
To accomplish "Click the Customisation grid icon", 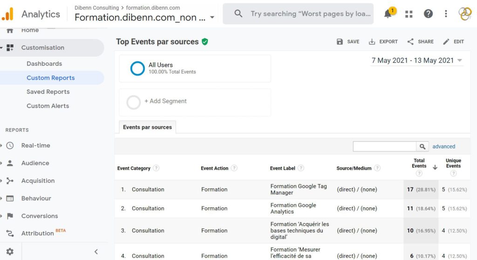I will click(x=10, y=48).
